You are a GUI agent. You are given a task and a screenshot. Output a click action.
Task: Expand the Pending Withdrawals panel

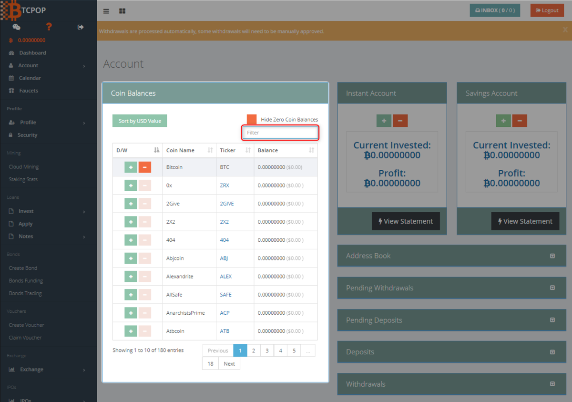552,288
